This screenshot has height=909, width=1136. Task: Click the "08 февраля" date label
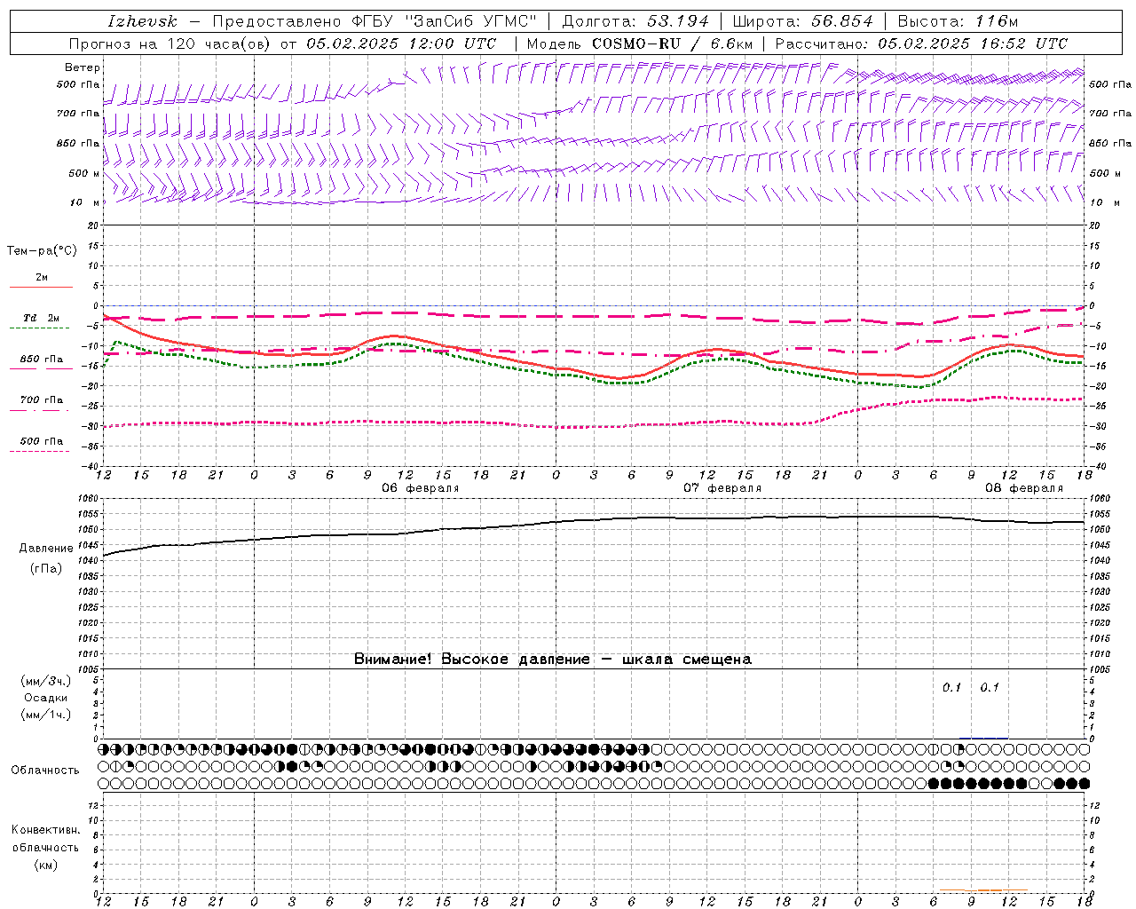pos(1024,488)
